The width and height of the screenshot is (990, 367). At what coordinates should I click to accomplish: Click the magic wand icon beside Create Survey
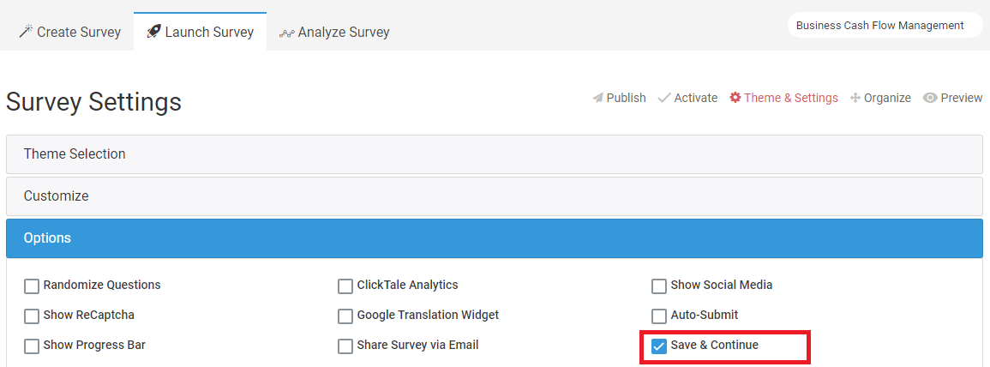pos(25,32)
